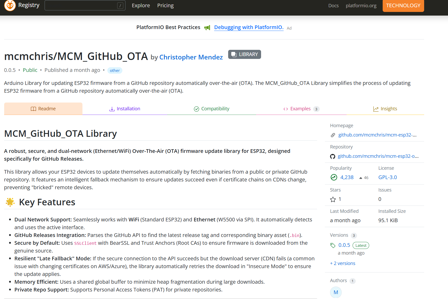448x299 pixels.
Task: Click the popularity trend icon
Action: point(334,178)
